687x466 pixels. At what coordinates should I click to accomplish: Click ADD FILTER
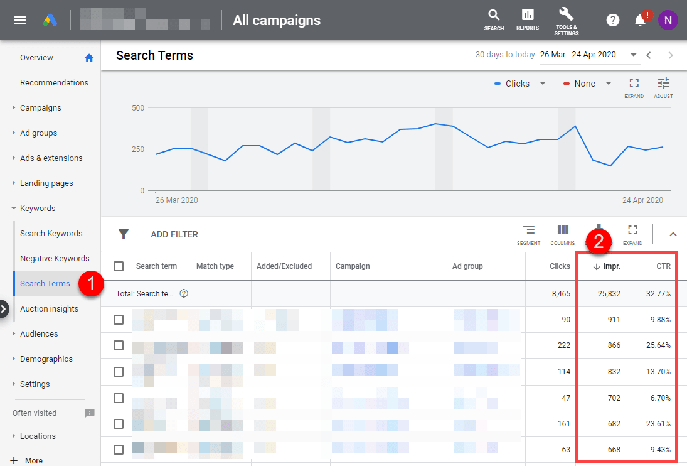(174, 234)
